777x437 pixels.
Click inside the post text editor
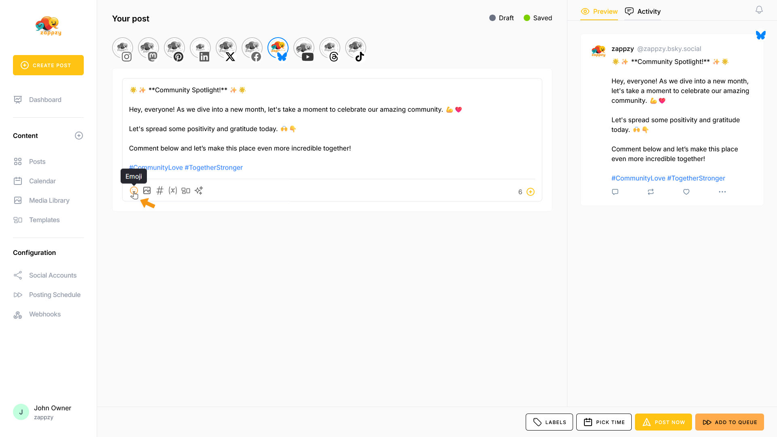click(332, 129)
